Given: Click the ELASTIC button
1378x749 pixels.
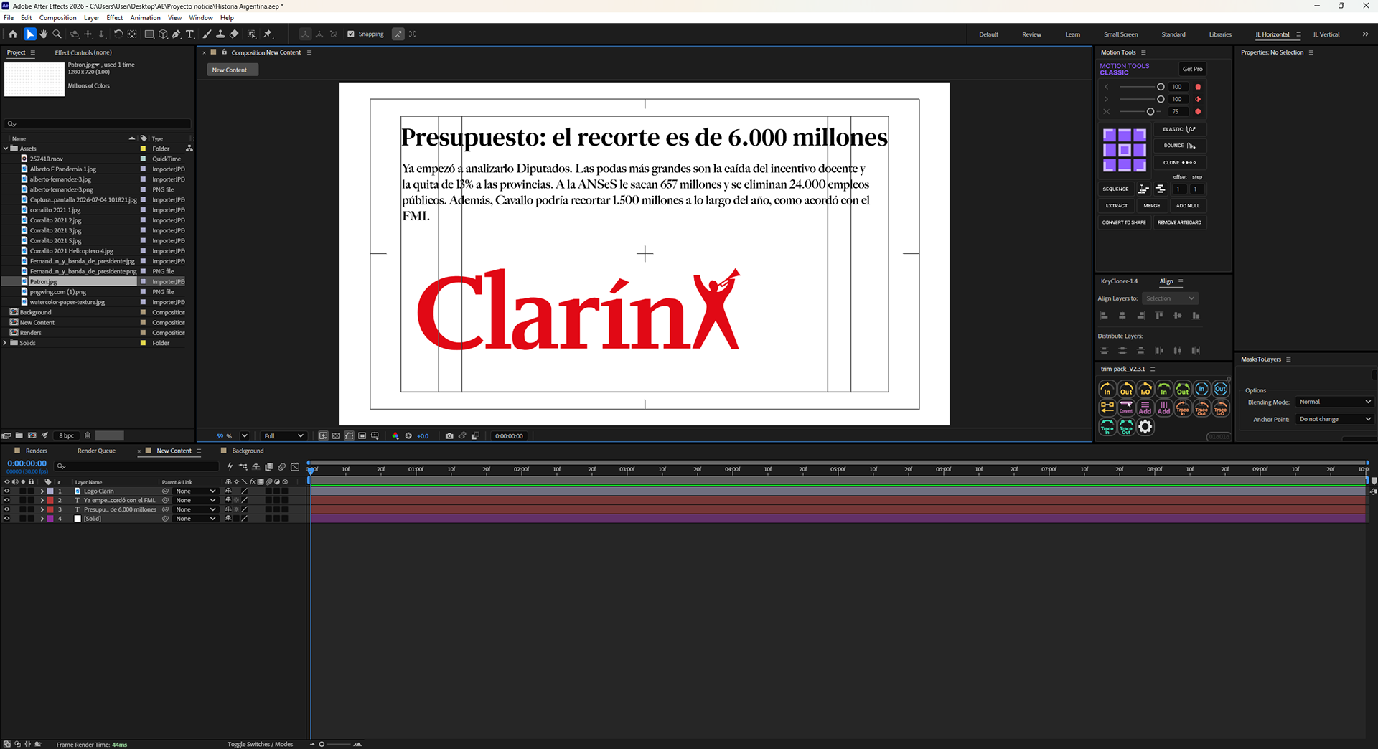Looking at the screenshot, I should (1179, 129).
